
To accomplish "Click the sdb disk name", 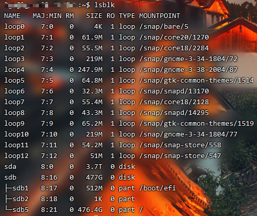I will point(10,178).
